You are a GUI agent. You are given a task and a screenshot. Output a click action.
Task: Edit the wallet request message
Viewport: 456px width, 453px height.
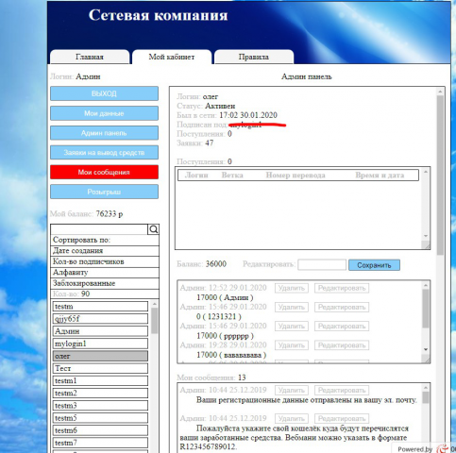click(342, 419)
